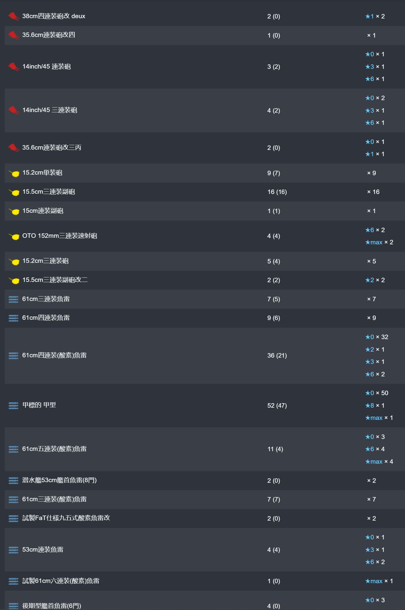
Task: Click the yellow icon next to 15.5cm三連装副砲改二
Action: click(x=14, y=280)
